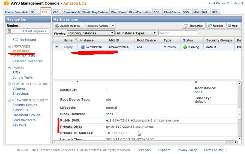Open the Privacy Policy footer link
The image size is (245, 154).
187,150
